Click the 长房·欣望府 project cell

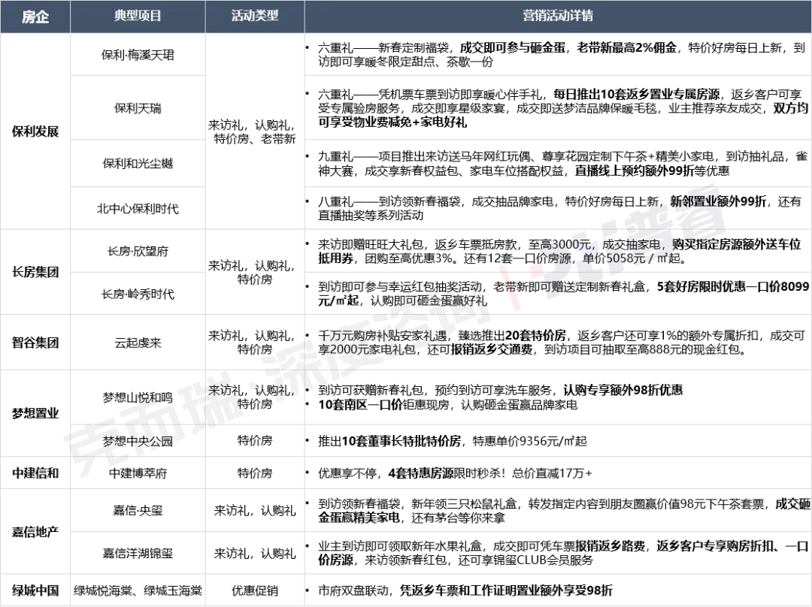(x=138, y=251)
